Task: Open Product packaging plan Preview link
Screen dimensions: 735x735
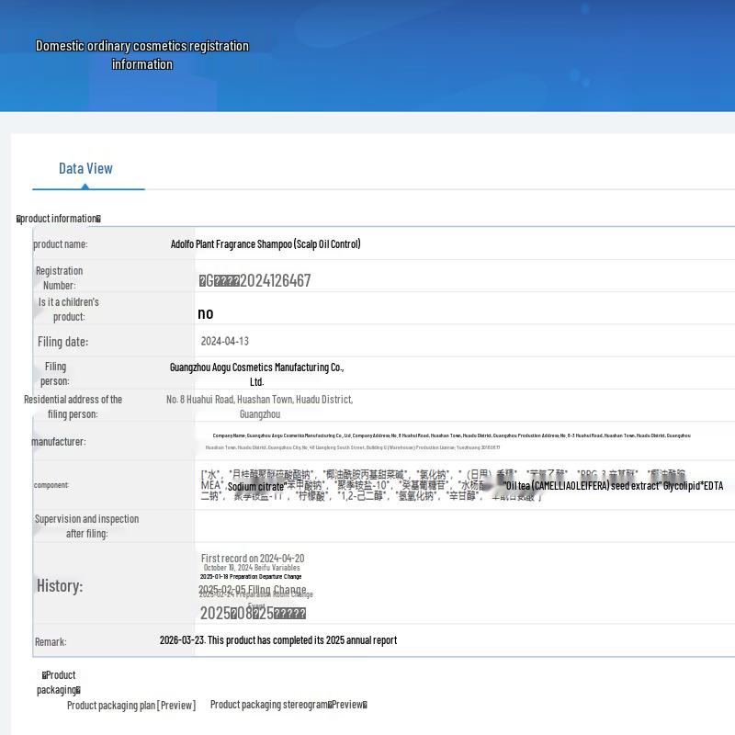Action: pyautogui.click(x=131, y=705)
